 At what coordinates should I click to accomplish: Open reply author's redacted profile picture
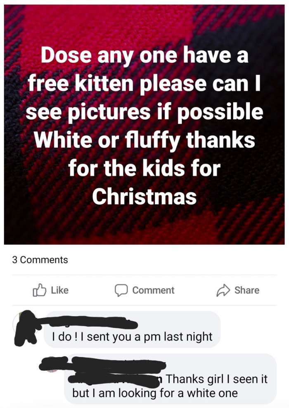click(x=52, y=364)
